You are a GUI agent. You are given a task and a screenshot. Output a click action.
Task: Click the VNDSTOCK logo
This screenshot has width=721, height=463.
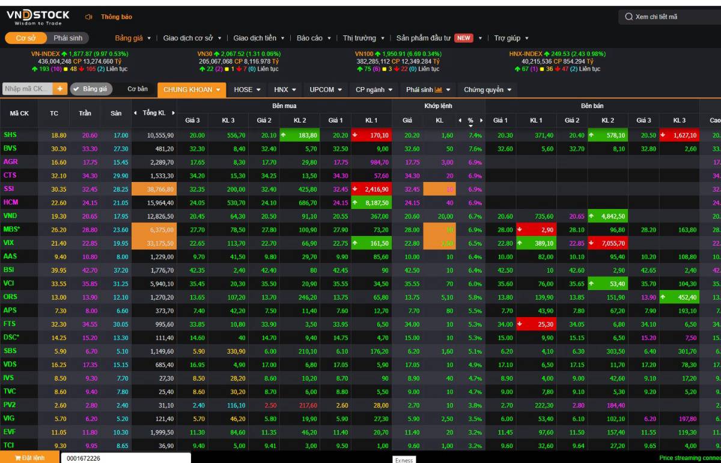point(38,17)
